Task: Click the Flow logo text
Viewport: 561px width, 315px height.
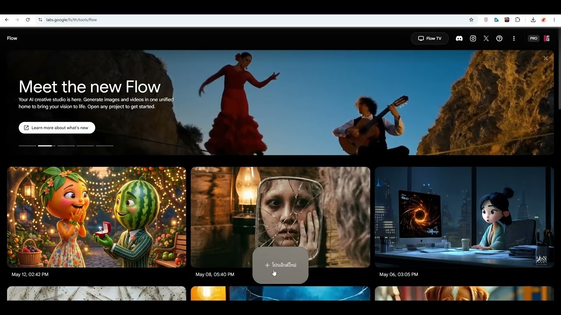Action: click(12, 38)
